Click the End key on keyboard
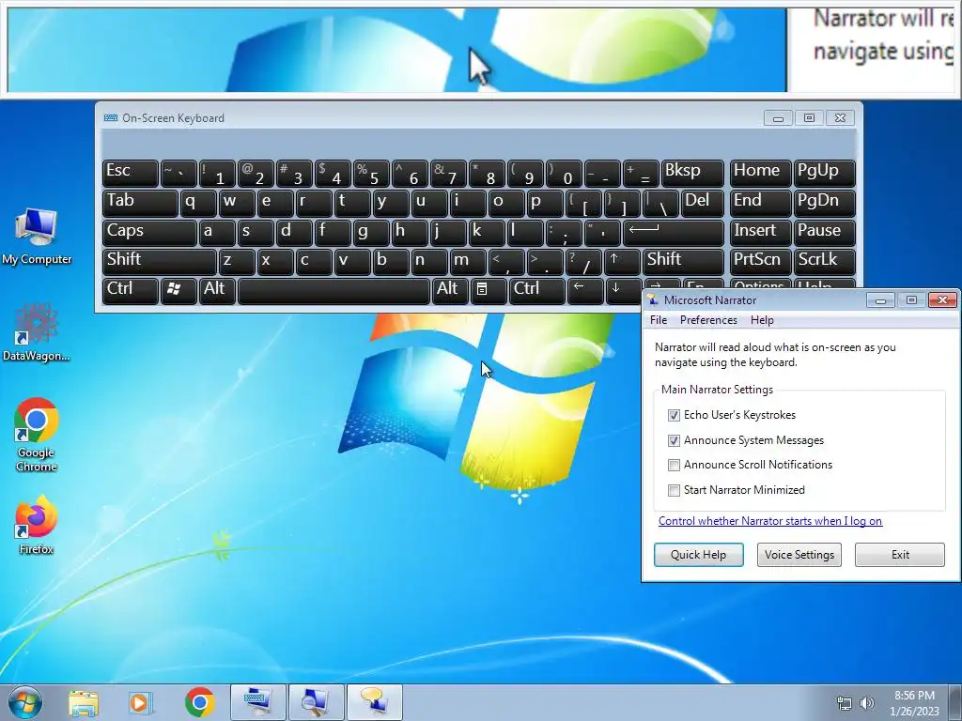The width and height of the screenshot is (962, 721). point(761,204)
